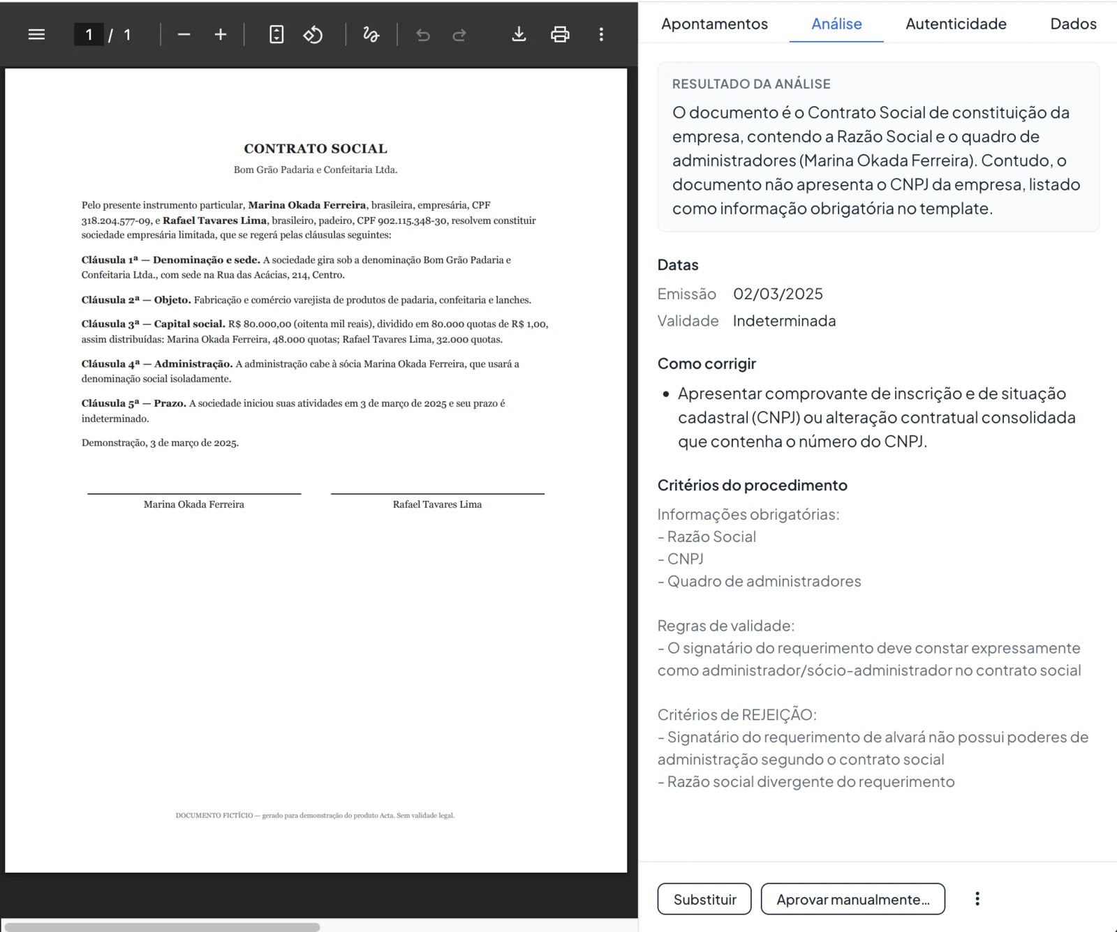Click 'Razão social divergente do requerimento' line
The width and height of the screenshot is (1117, 932).
click(806, 781)
